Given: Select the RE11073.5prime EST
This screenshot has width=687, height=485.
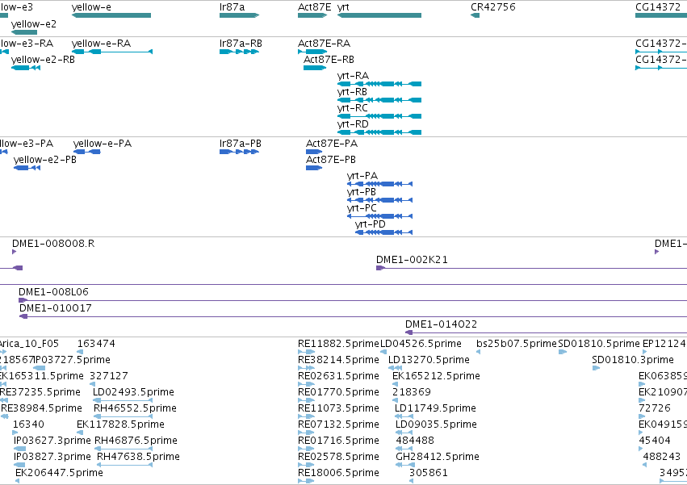Looking at the screenshot, I should pyautogui.click(x=339, y=408).
